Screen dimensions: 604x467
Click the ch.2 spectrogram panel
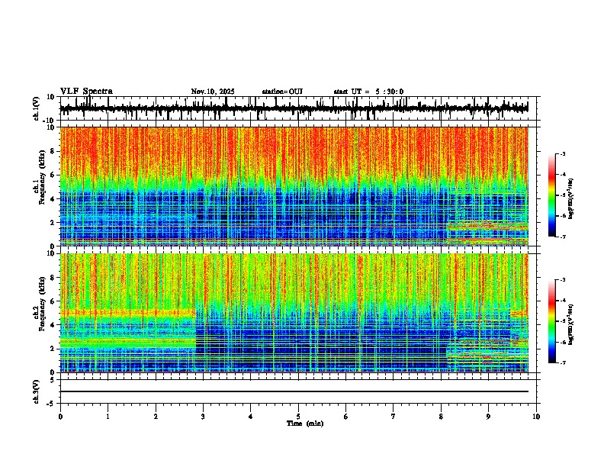(294, 313)
